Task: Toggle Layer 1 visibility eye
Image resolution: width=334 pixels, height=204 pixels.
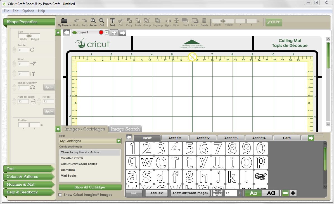Action: click(74, 33)
